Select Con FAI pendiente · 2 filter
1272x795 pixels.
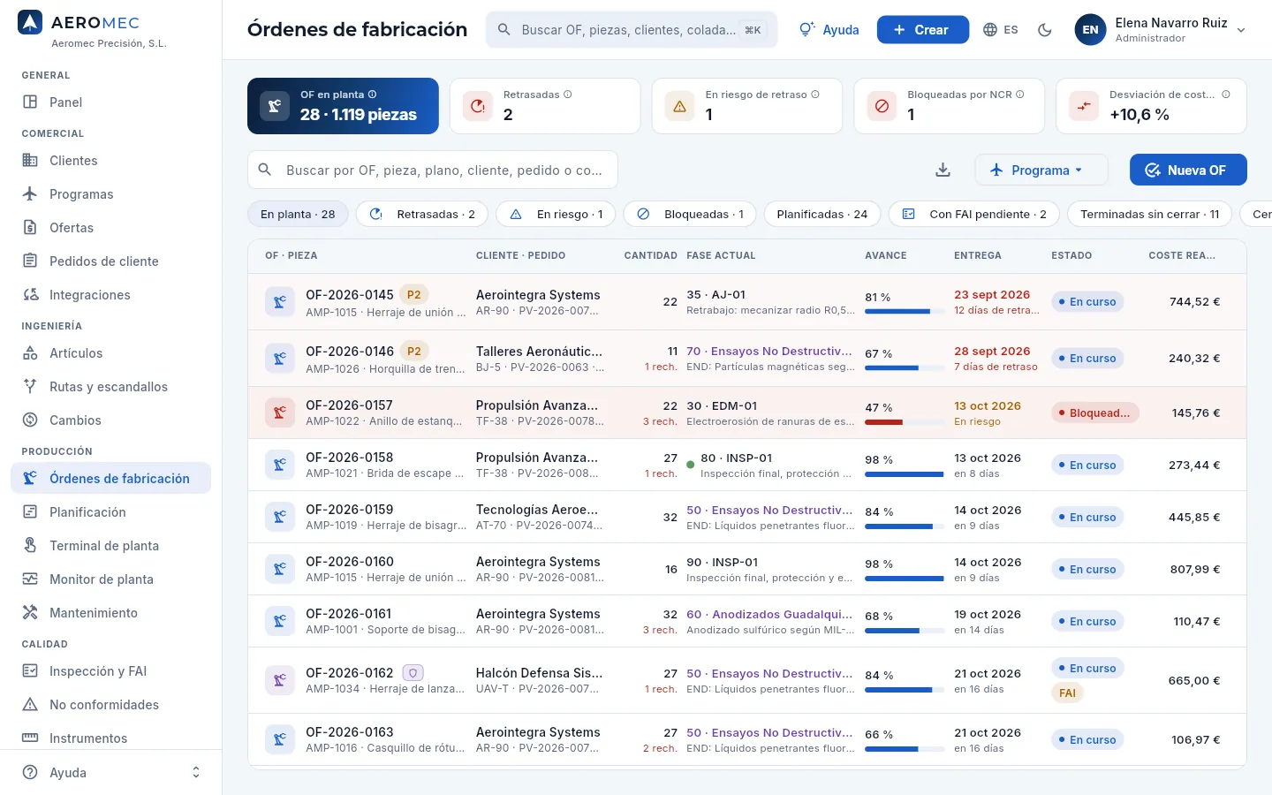click(973, 214)
